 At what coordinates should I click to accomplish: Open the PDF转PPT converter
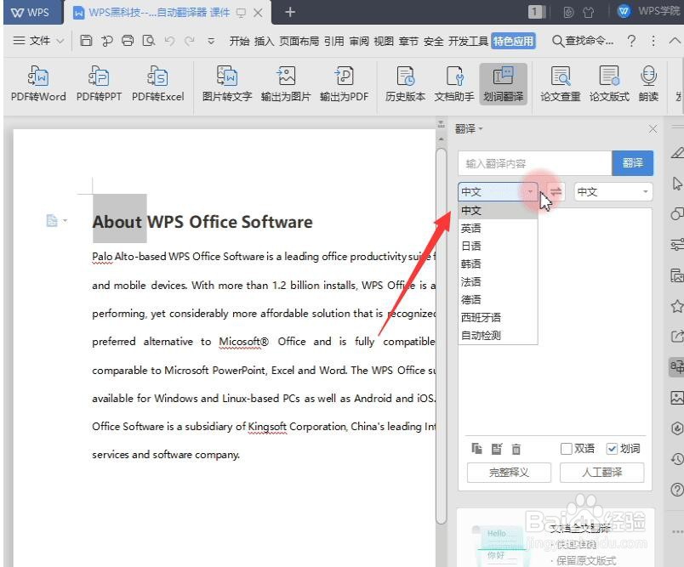[97, 83]
